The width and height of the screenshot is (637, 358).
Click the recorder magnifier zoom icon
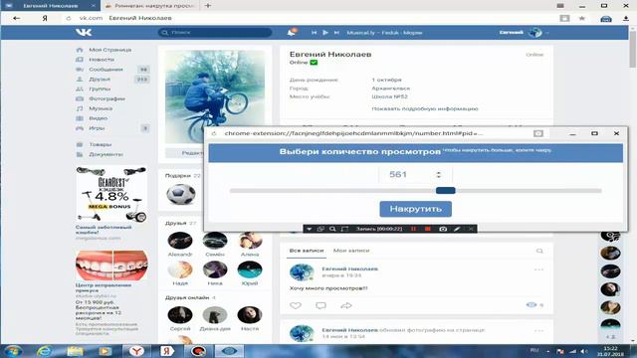coord(332,229)
